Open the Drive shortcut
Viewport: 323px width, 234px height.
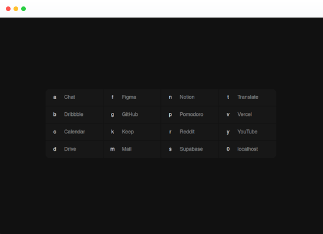tap(74, 149)
